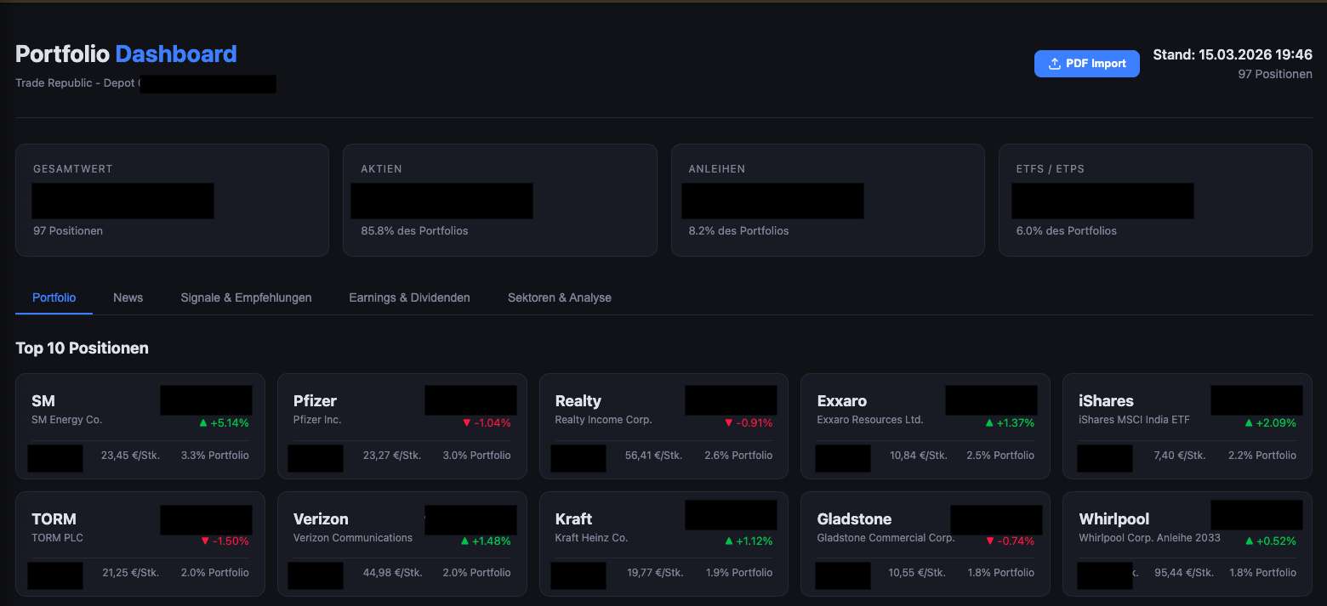Select the Earnings & Dividenden tab
Viewport: 1327px width, 606px height.
point(409,297)
